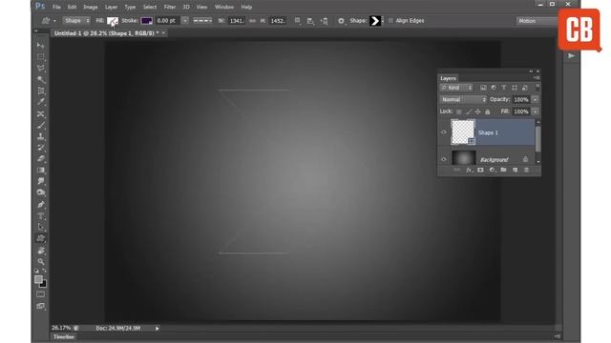
Task: Select the Crop tool
Action: [x=40, y=91]
